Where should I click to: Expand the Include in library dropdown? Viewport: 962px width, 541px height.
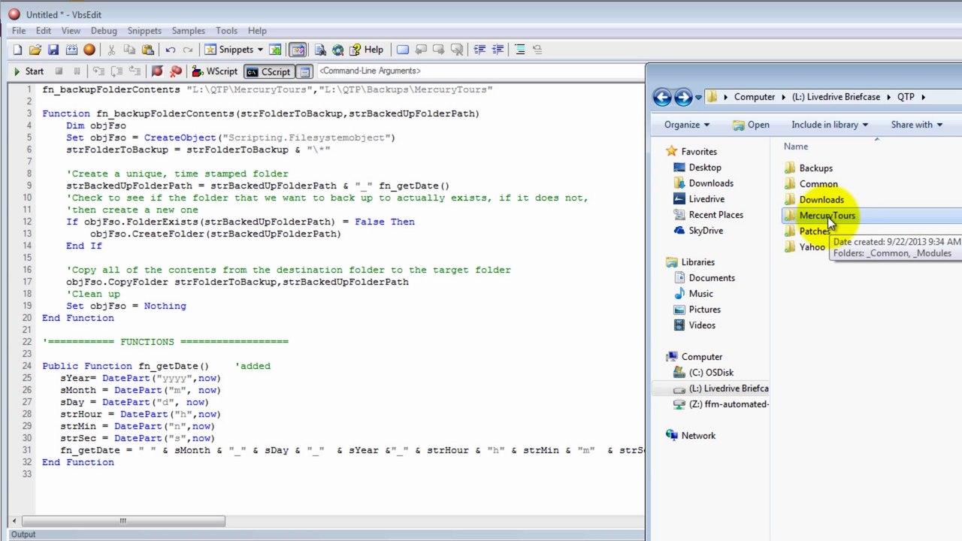[x=830, y=125]
